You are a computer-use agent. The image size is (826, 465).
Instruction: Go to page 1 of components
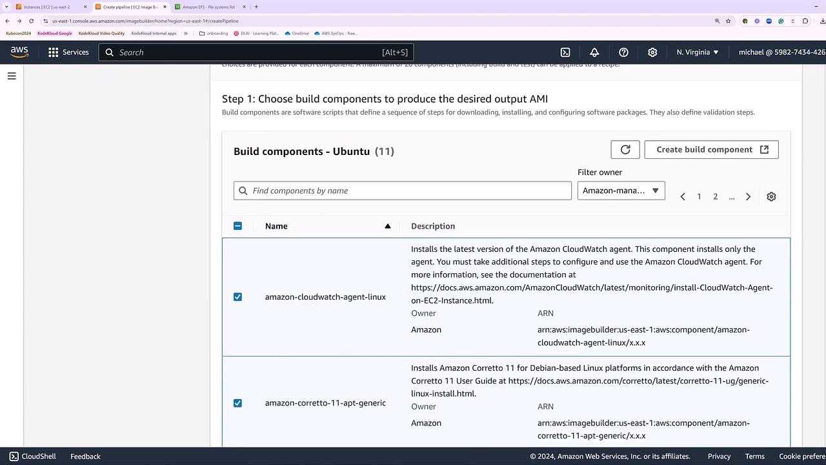coord(699,196)
